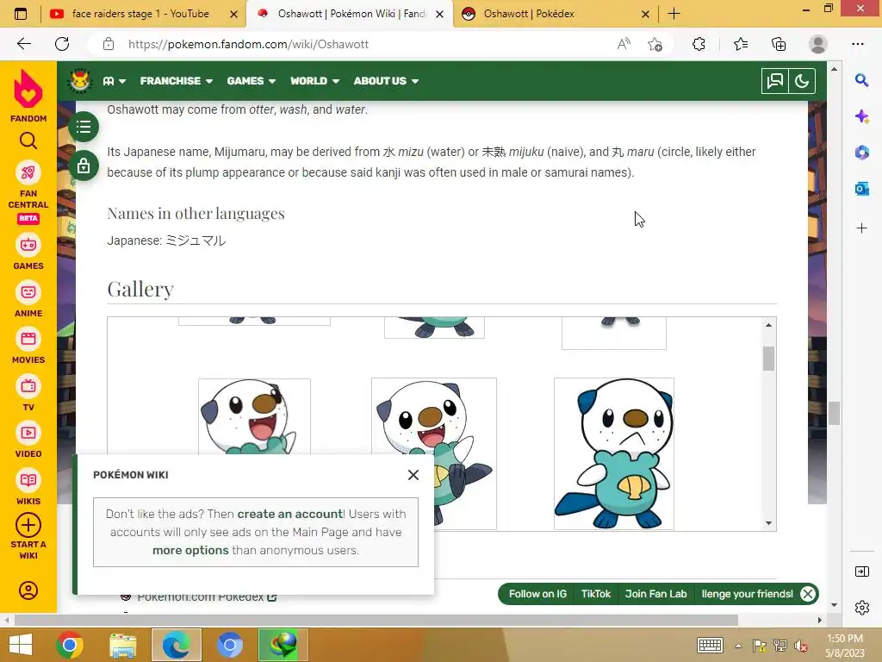882x662 pixels.
Task: Click Join Fan Lab button
Action: pos(655,594)
